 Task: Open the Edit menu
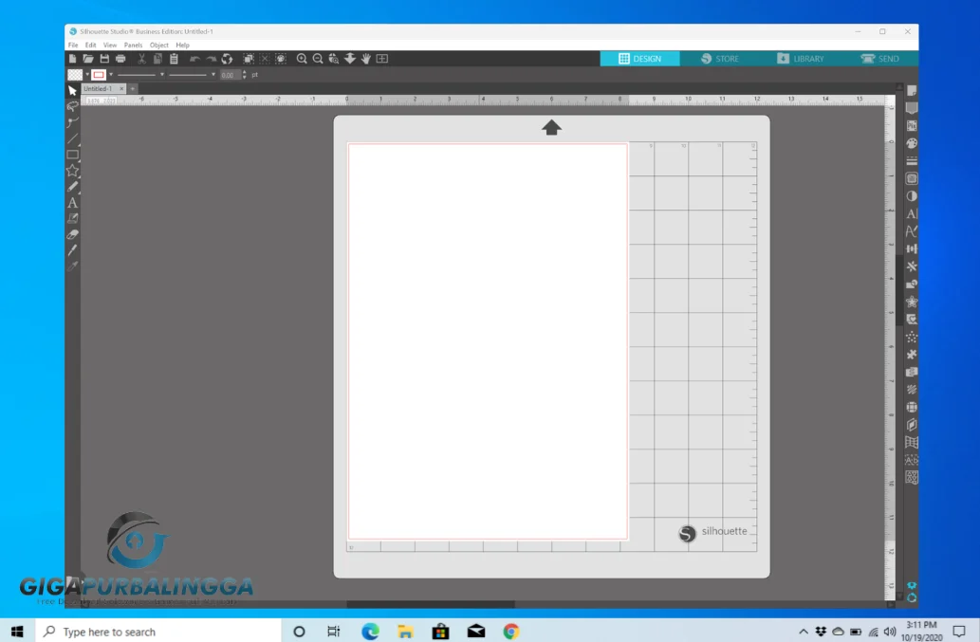coord(91,45)
